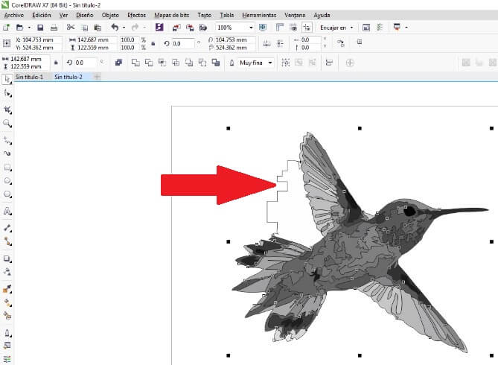498x365 pixels.
Task: Click the hummingbird's eye on the canvas
Action: [410, 211]
